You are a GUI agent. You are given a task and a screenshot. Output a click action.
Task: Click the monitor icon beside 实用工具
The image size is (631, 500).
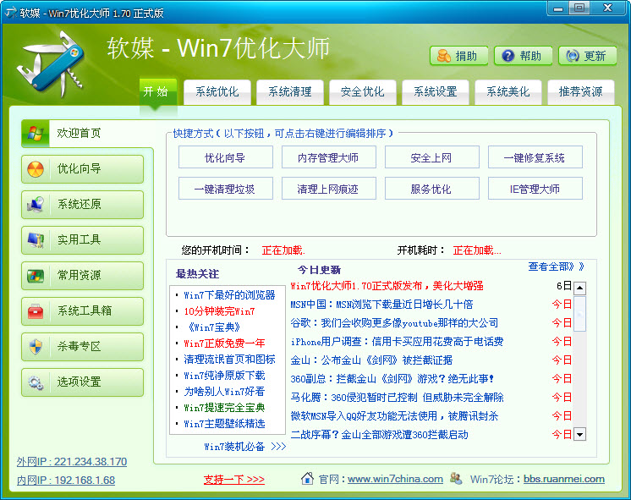click(36, 240)
